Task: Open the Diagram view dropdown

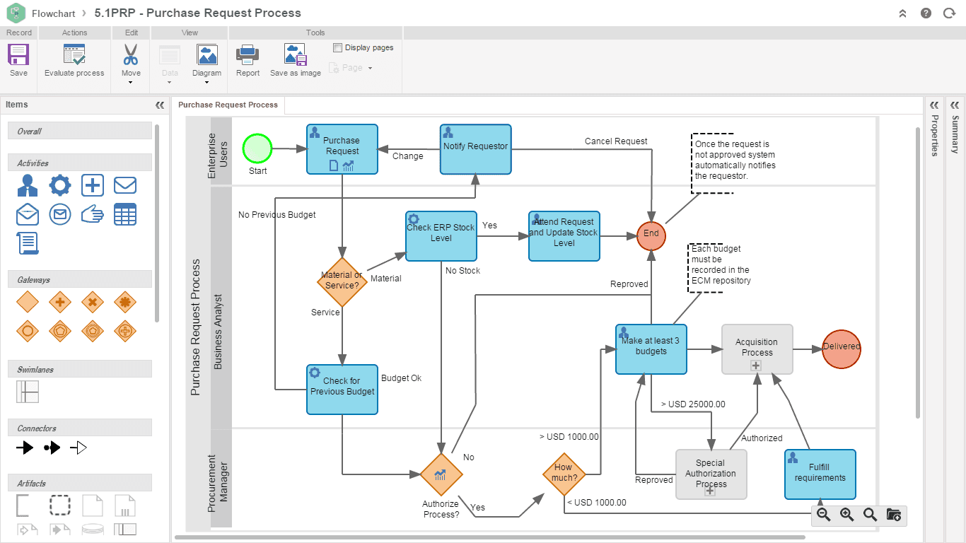Action: click(207, 82)
